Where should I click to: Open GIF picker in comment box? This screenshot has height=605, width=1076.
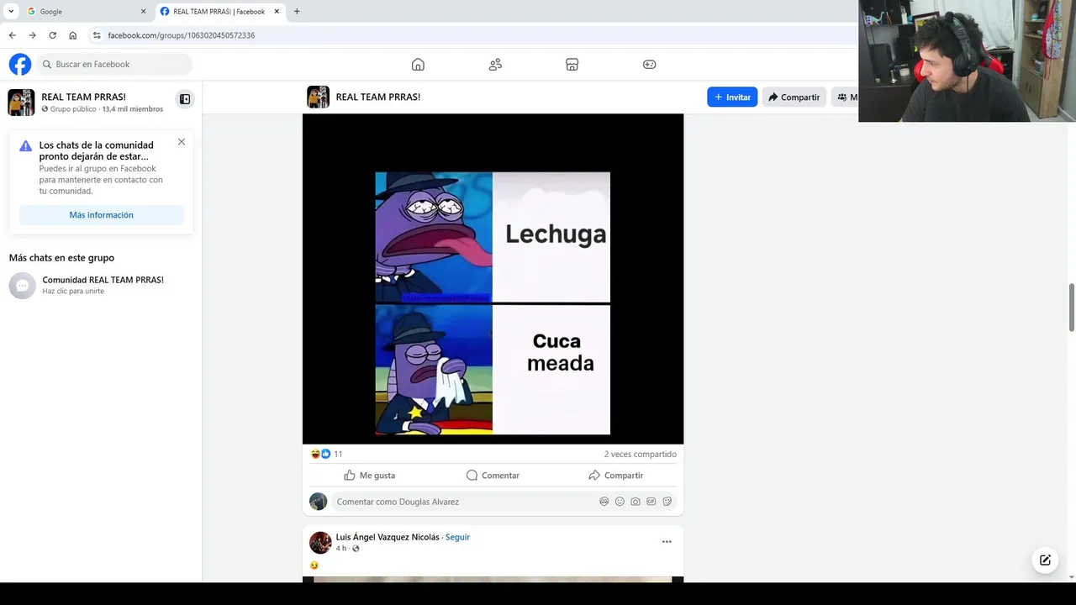(x=651, y=502)
